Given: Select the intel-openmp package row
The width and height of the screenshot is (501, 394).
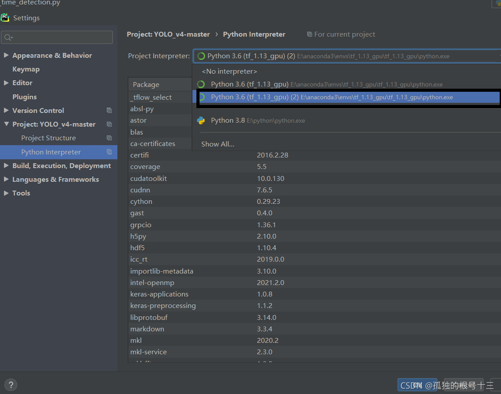Looking at the screenshot, I should coord(315,282).
